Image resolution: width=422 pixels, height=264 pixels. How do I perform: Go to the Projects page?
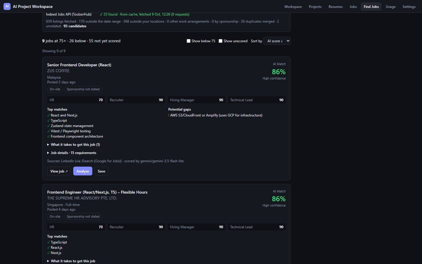click(x=315, y=7)
